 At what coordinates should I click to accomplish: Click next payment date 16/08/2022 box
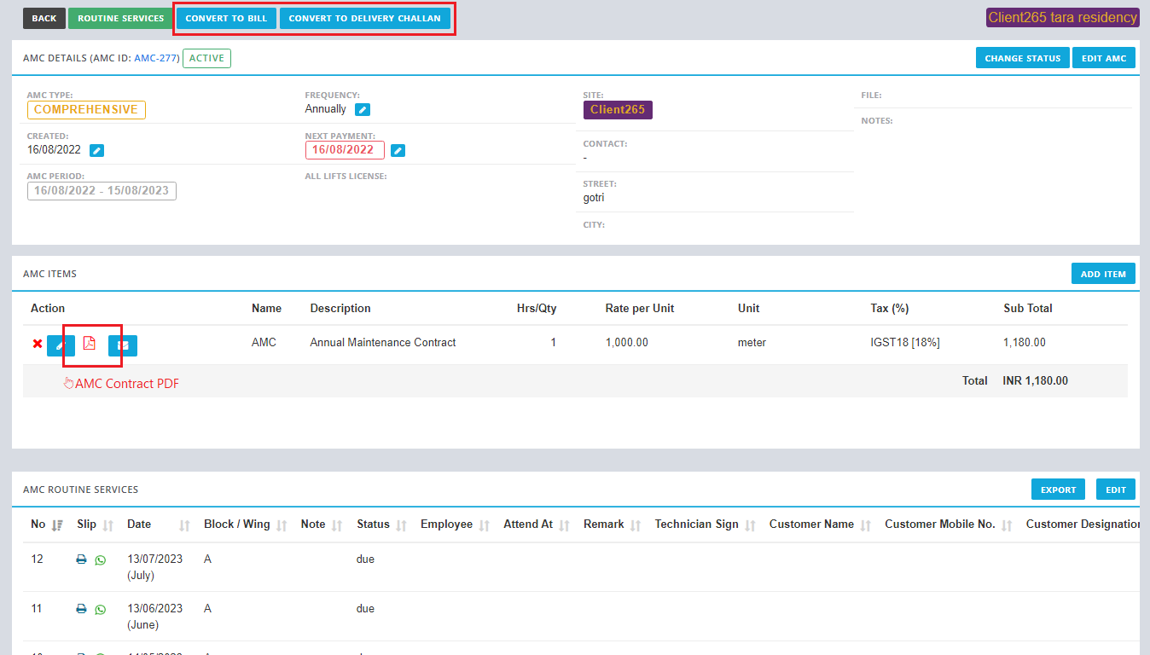pyautogui.click(x=345, y=150)
